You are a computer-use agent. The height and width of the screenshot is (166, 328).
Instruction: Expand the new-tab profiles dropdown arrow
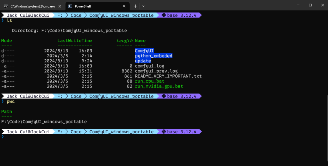tap(143, 6)
